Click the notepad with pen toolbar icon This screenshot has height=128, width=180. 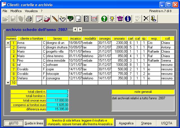click(39, 19)
